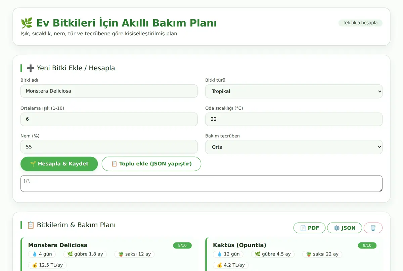403x271 pixels.
Task: Click the tek tıkla hesapla badge
Action: coord(360,23)
